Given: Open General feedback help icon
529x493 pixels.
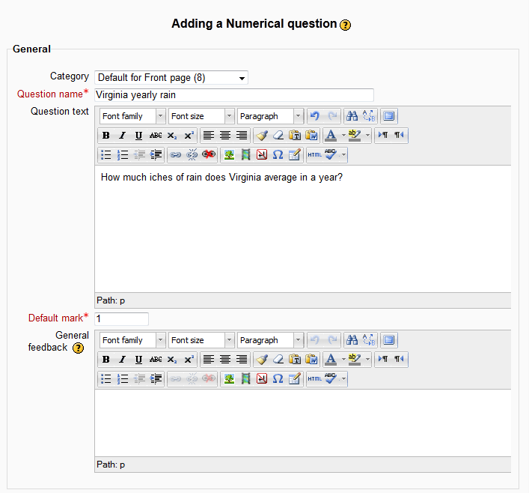Looking at the screenshot, I should (x=78, y=348).
